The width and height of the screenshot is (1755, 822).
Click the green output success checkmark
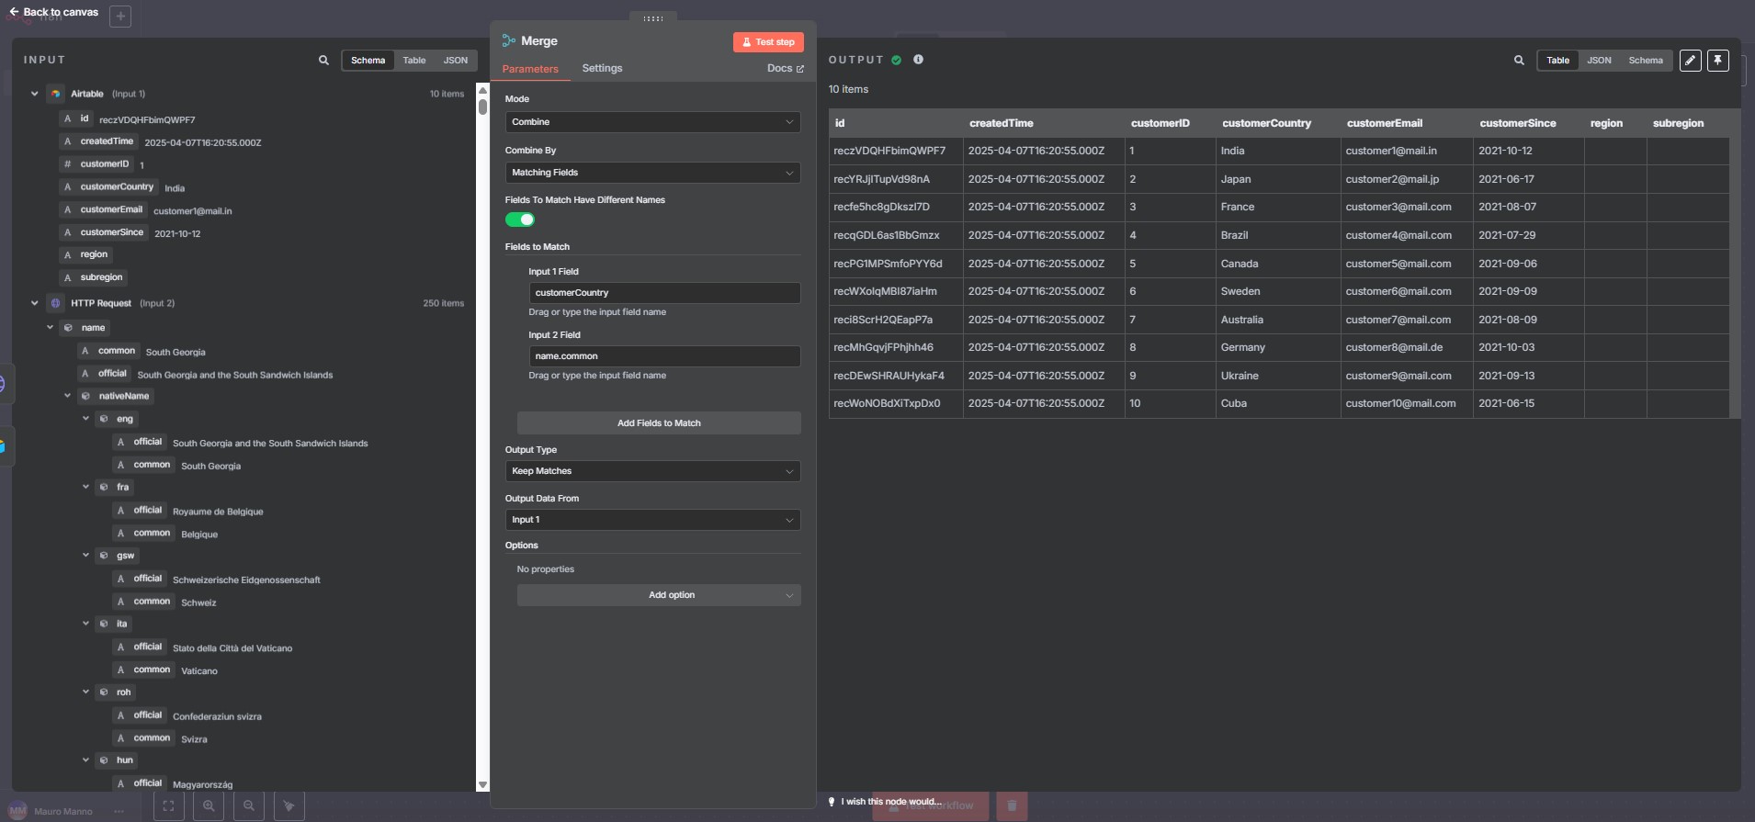897,61
